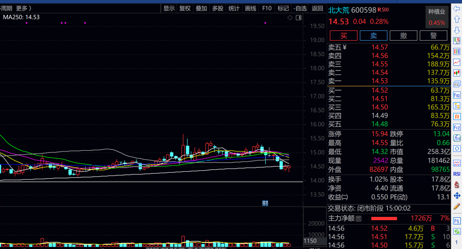
Task: Click 卖五 price 14.57
Action: [380, 47]
